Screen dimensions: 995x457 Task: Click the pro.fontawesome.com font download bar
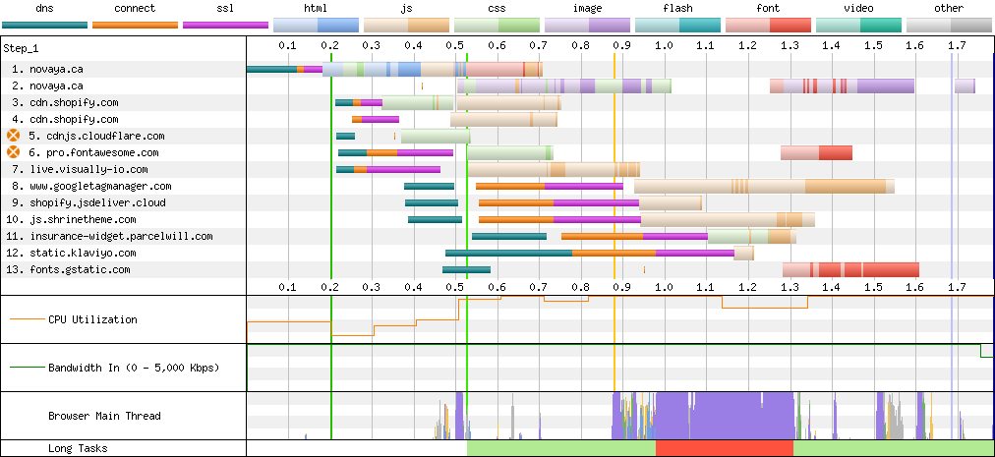817,152
